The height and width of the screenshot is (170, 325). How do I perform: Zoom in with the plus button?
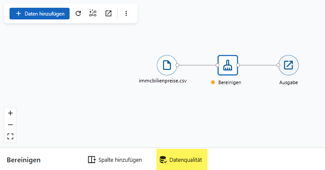pos(10,113)
